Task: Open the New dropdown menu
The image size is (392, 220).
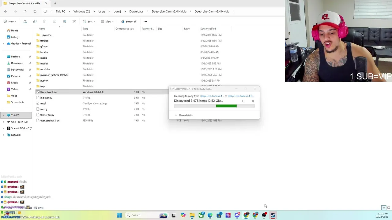Action: tap(10, 21)
